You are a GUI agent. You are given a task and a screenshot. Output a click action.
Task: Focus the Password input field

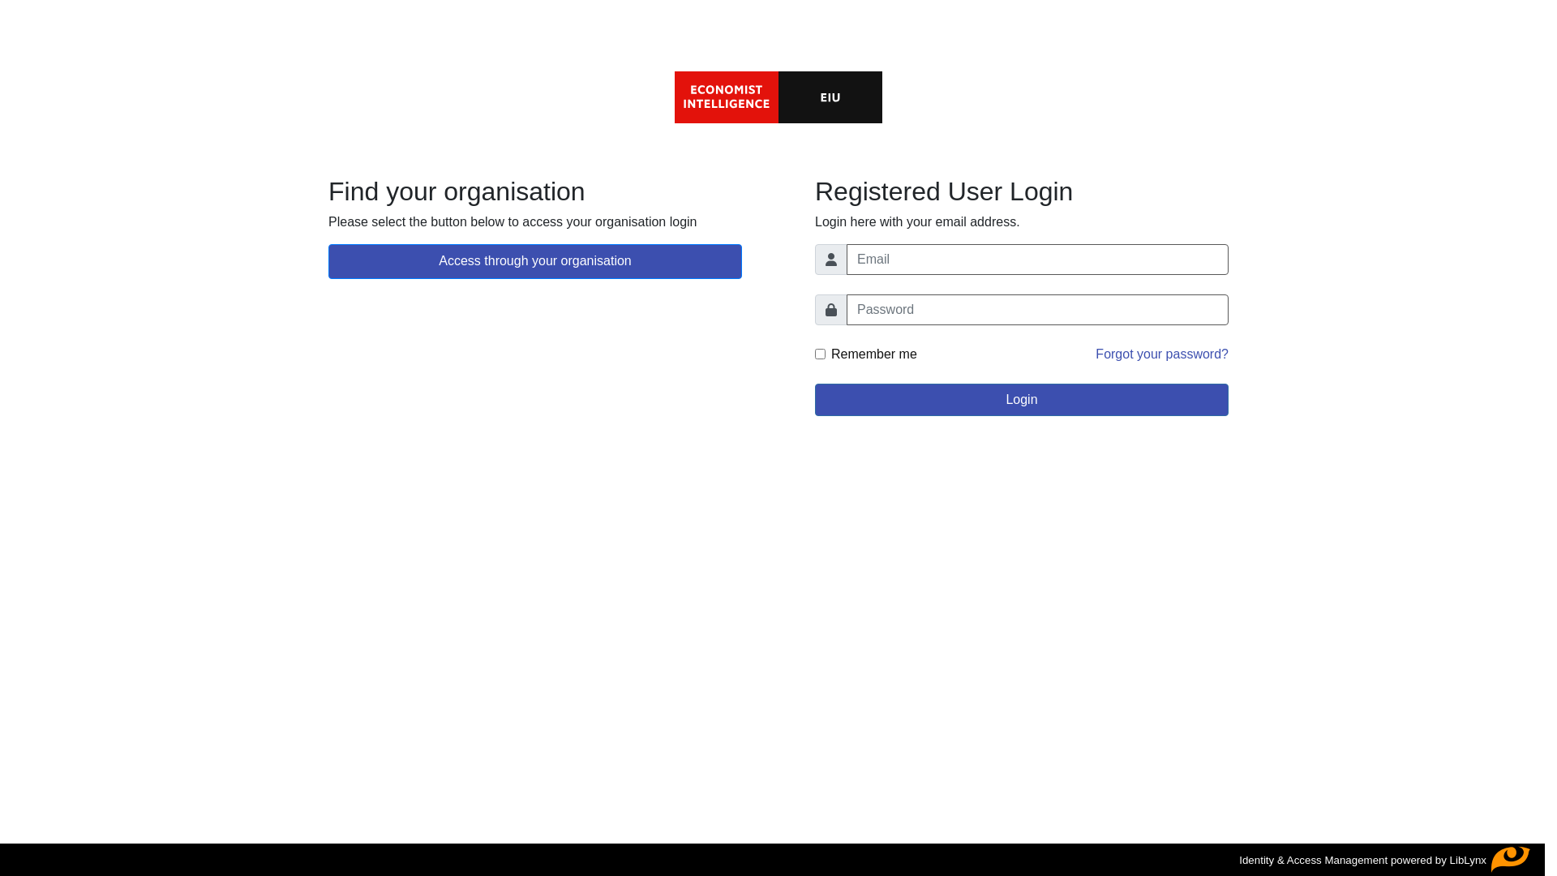(x=1038, y=310)
